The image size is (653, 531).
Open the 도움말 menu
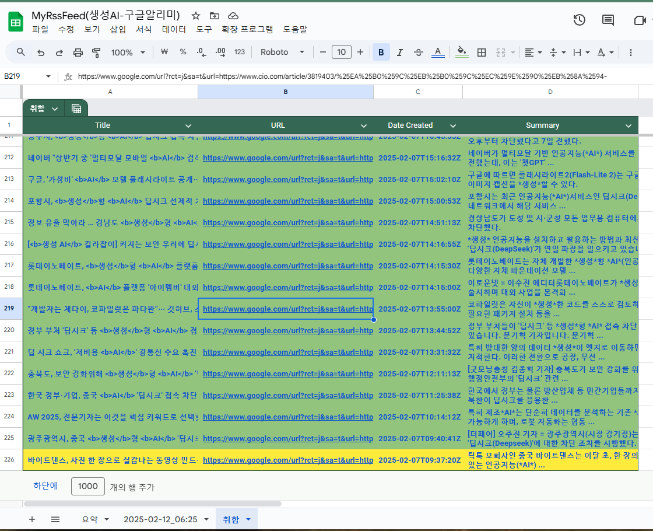[x=295, y=29]
